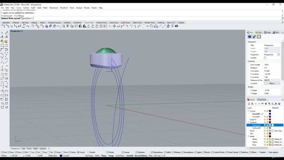Hide the Gems layer using its bulb icon
Viewport: 284px width, 160px height.
264,131
